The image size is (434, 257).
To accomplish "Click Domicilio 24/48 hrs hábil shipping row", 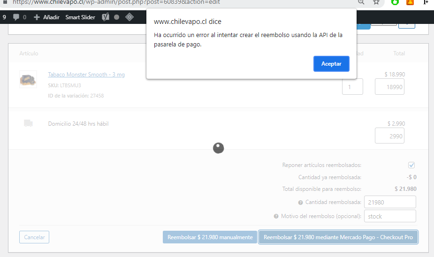I will tap(78, 124).
